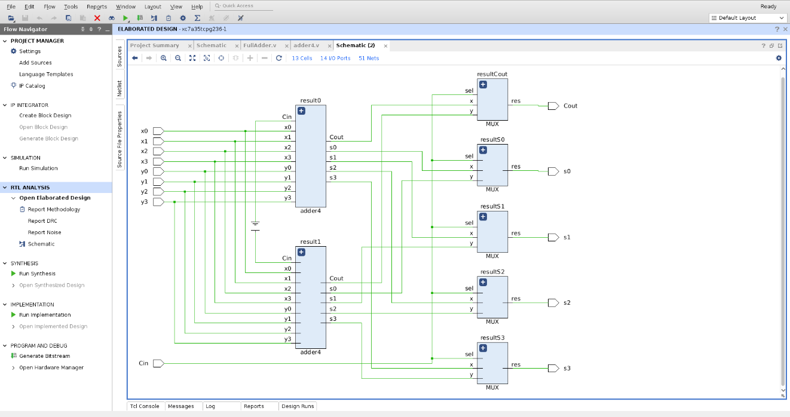Click Generate Bitstream in Flow Navigator
The width and height of the screenshot is (790, 417).
45,356
